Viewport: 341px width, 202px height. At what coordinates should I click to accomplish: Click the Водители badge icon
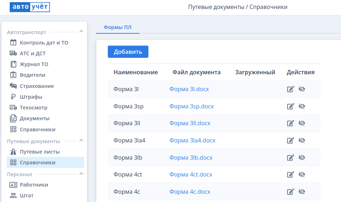pos(13,75)
